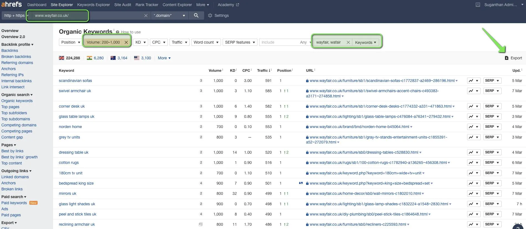This screenshot has width=526, height=229.
Task: Open Overview 2.0 in sidebar
Action: point(13,37)
